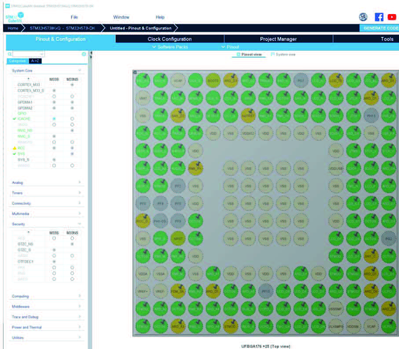Select the BOOT0 pin on the chip

pyautogui.click(x=213, y=81)
